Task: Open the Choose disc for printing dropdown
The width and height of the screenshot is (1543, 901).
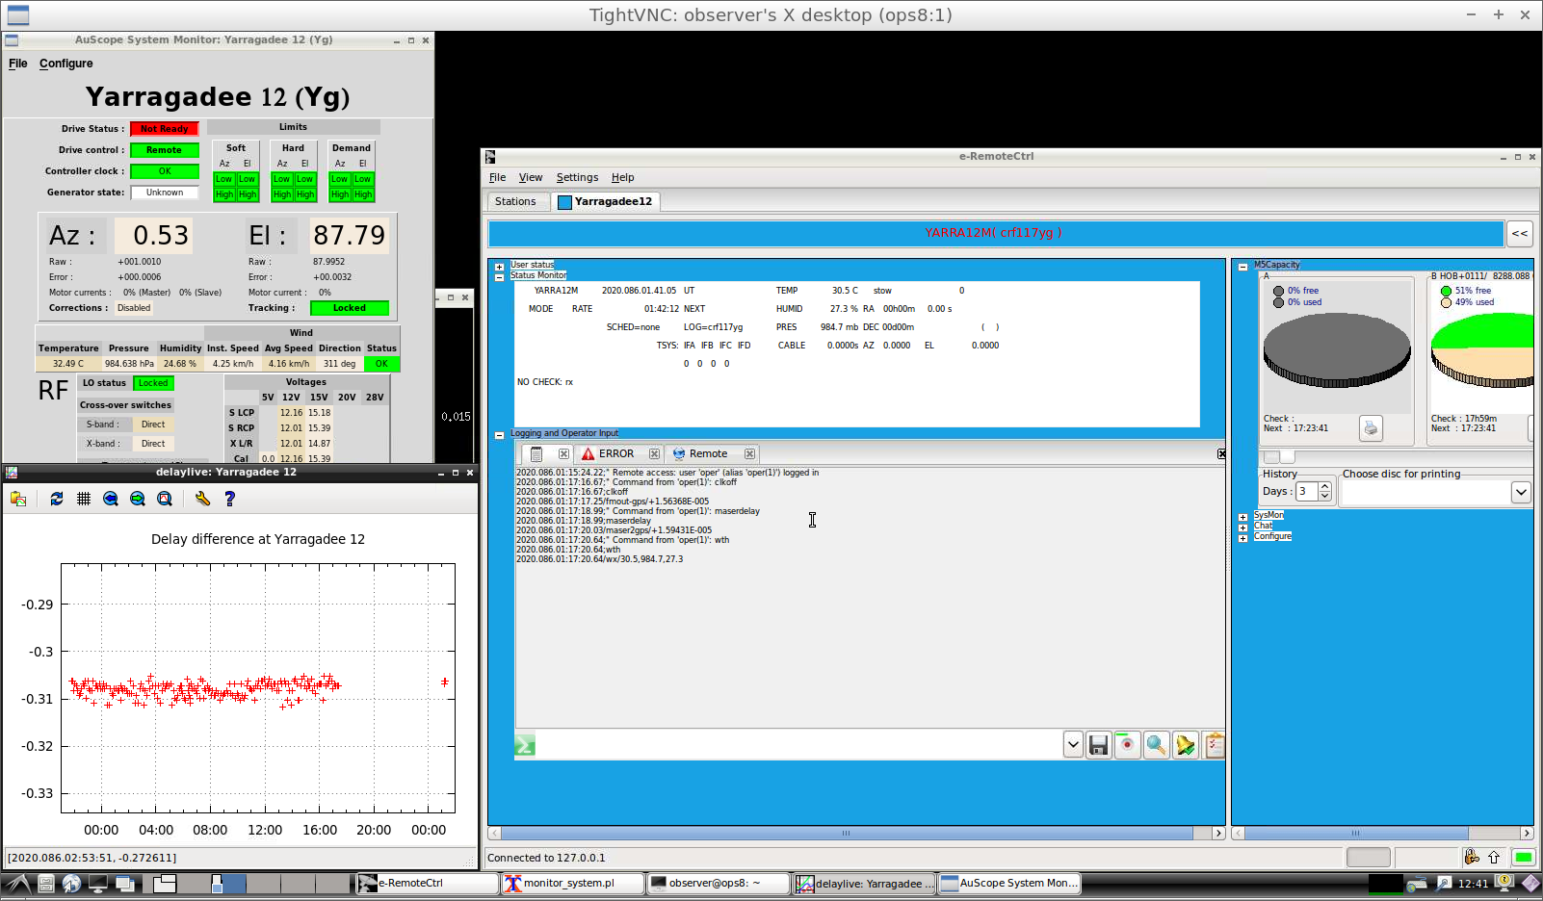Action: click(1520, 492)
